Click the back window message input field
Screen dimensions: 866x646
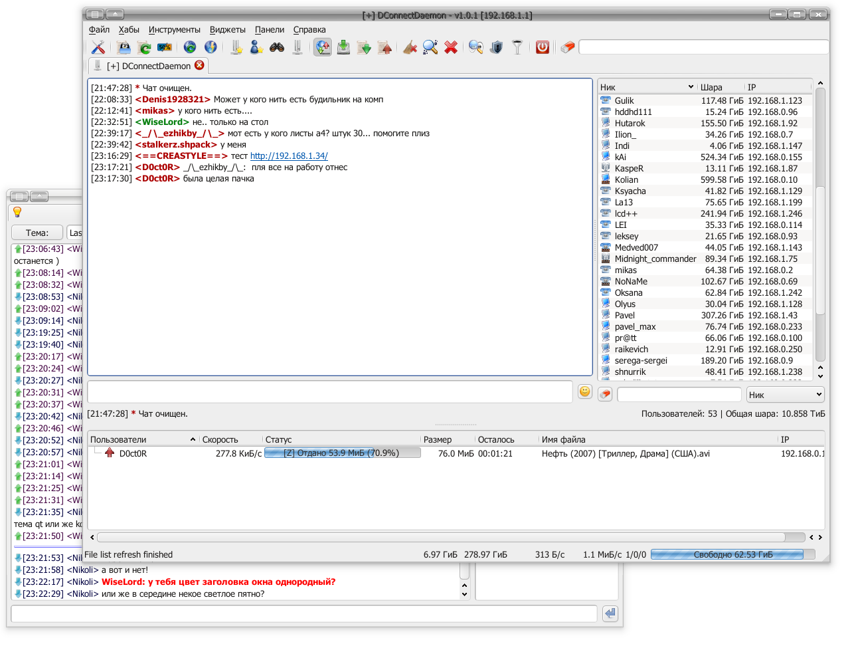click(x=304, y=614)
